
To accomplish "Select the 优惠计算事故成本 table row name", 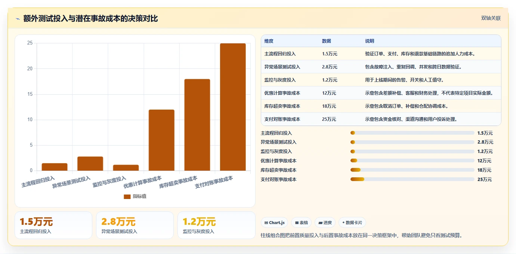I will [x=282, y=93].
